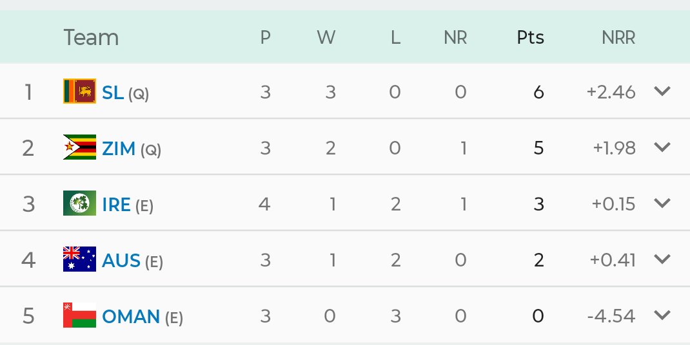690x345 pixels.
Task: Open the AUS team link
Action: point(121,261)
